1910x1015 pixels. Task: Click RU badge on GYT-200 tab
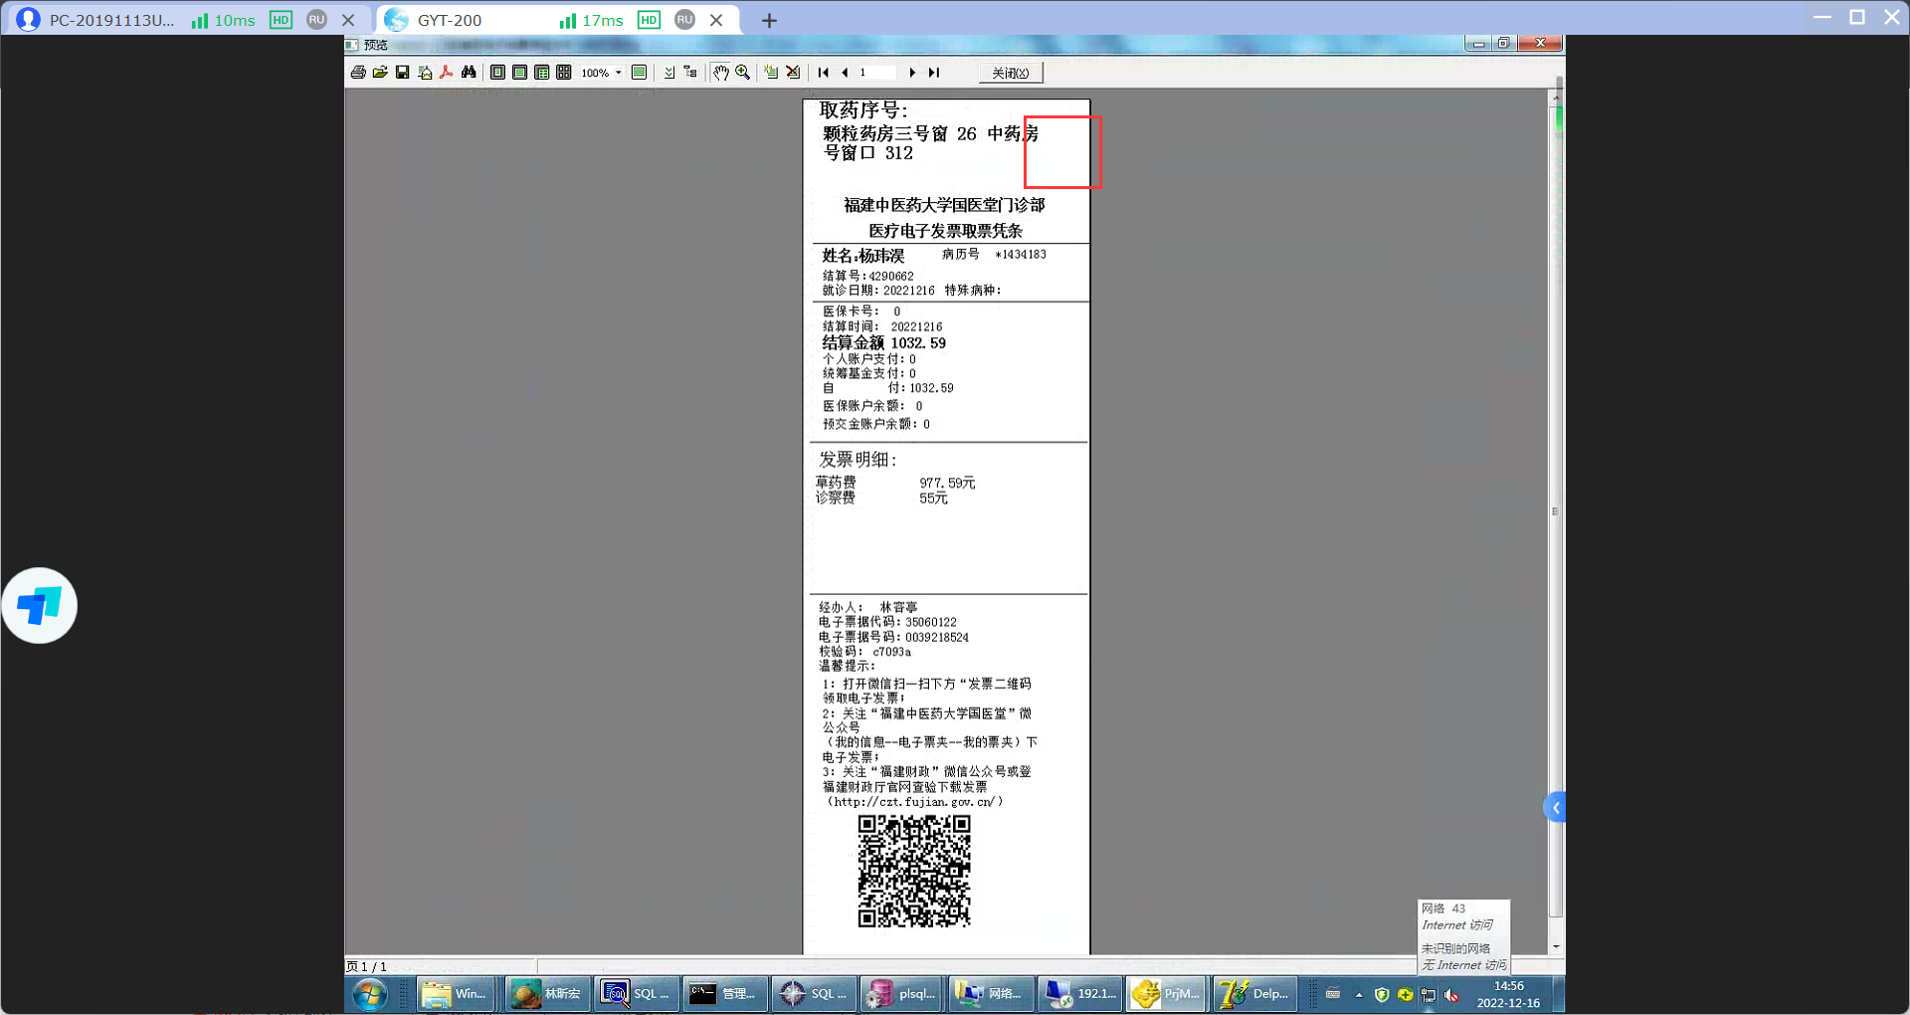tap(684, 20)
